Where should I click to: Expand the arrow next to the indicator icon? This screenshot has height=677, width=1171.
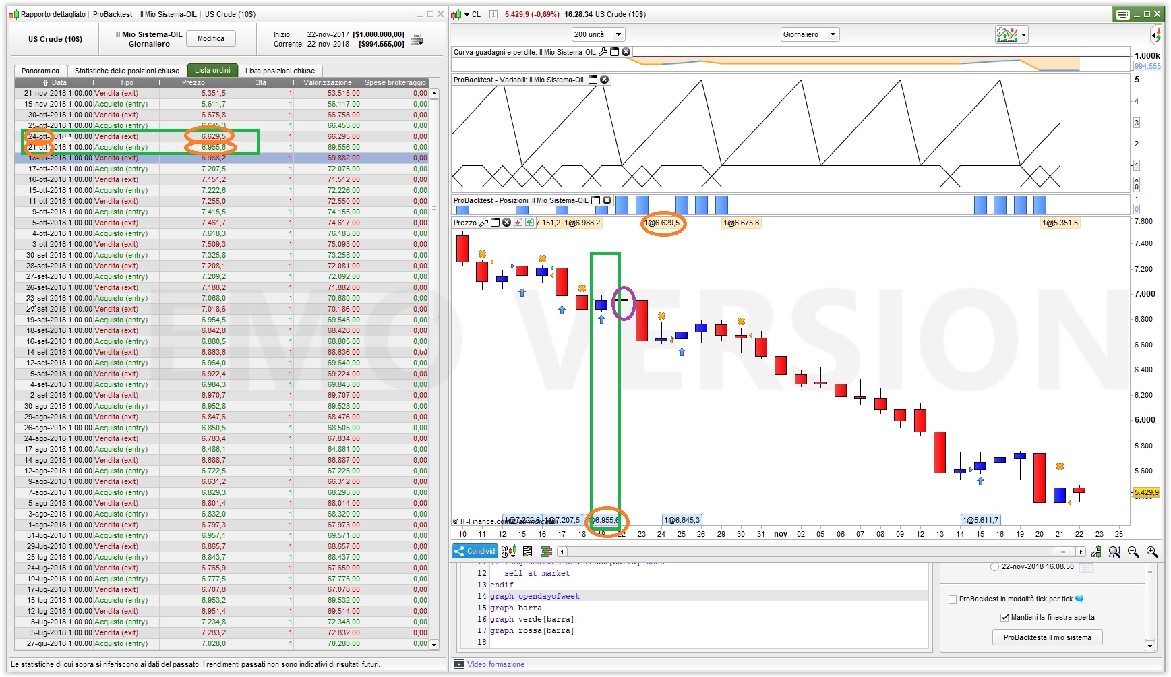click(x=1023, y=35)
